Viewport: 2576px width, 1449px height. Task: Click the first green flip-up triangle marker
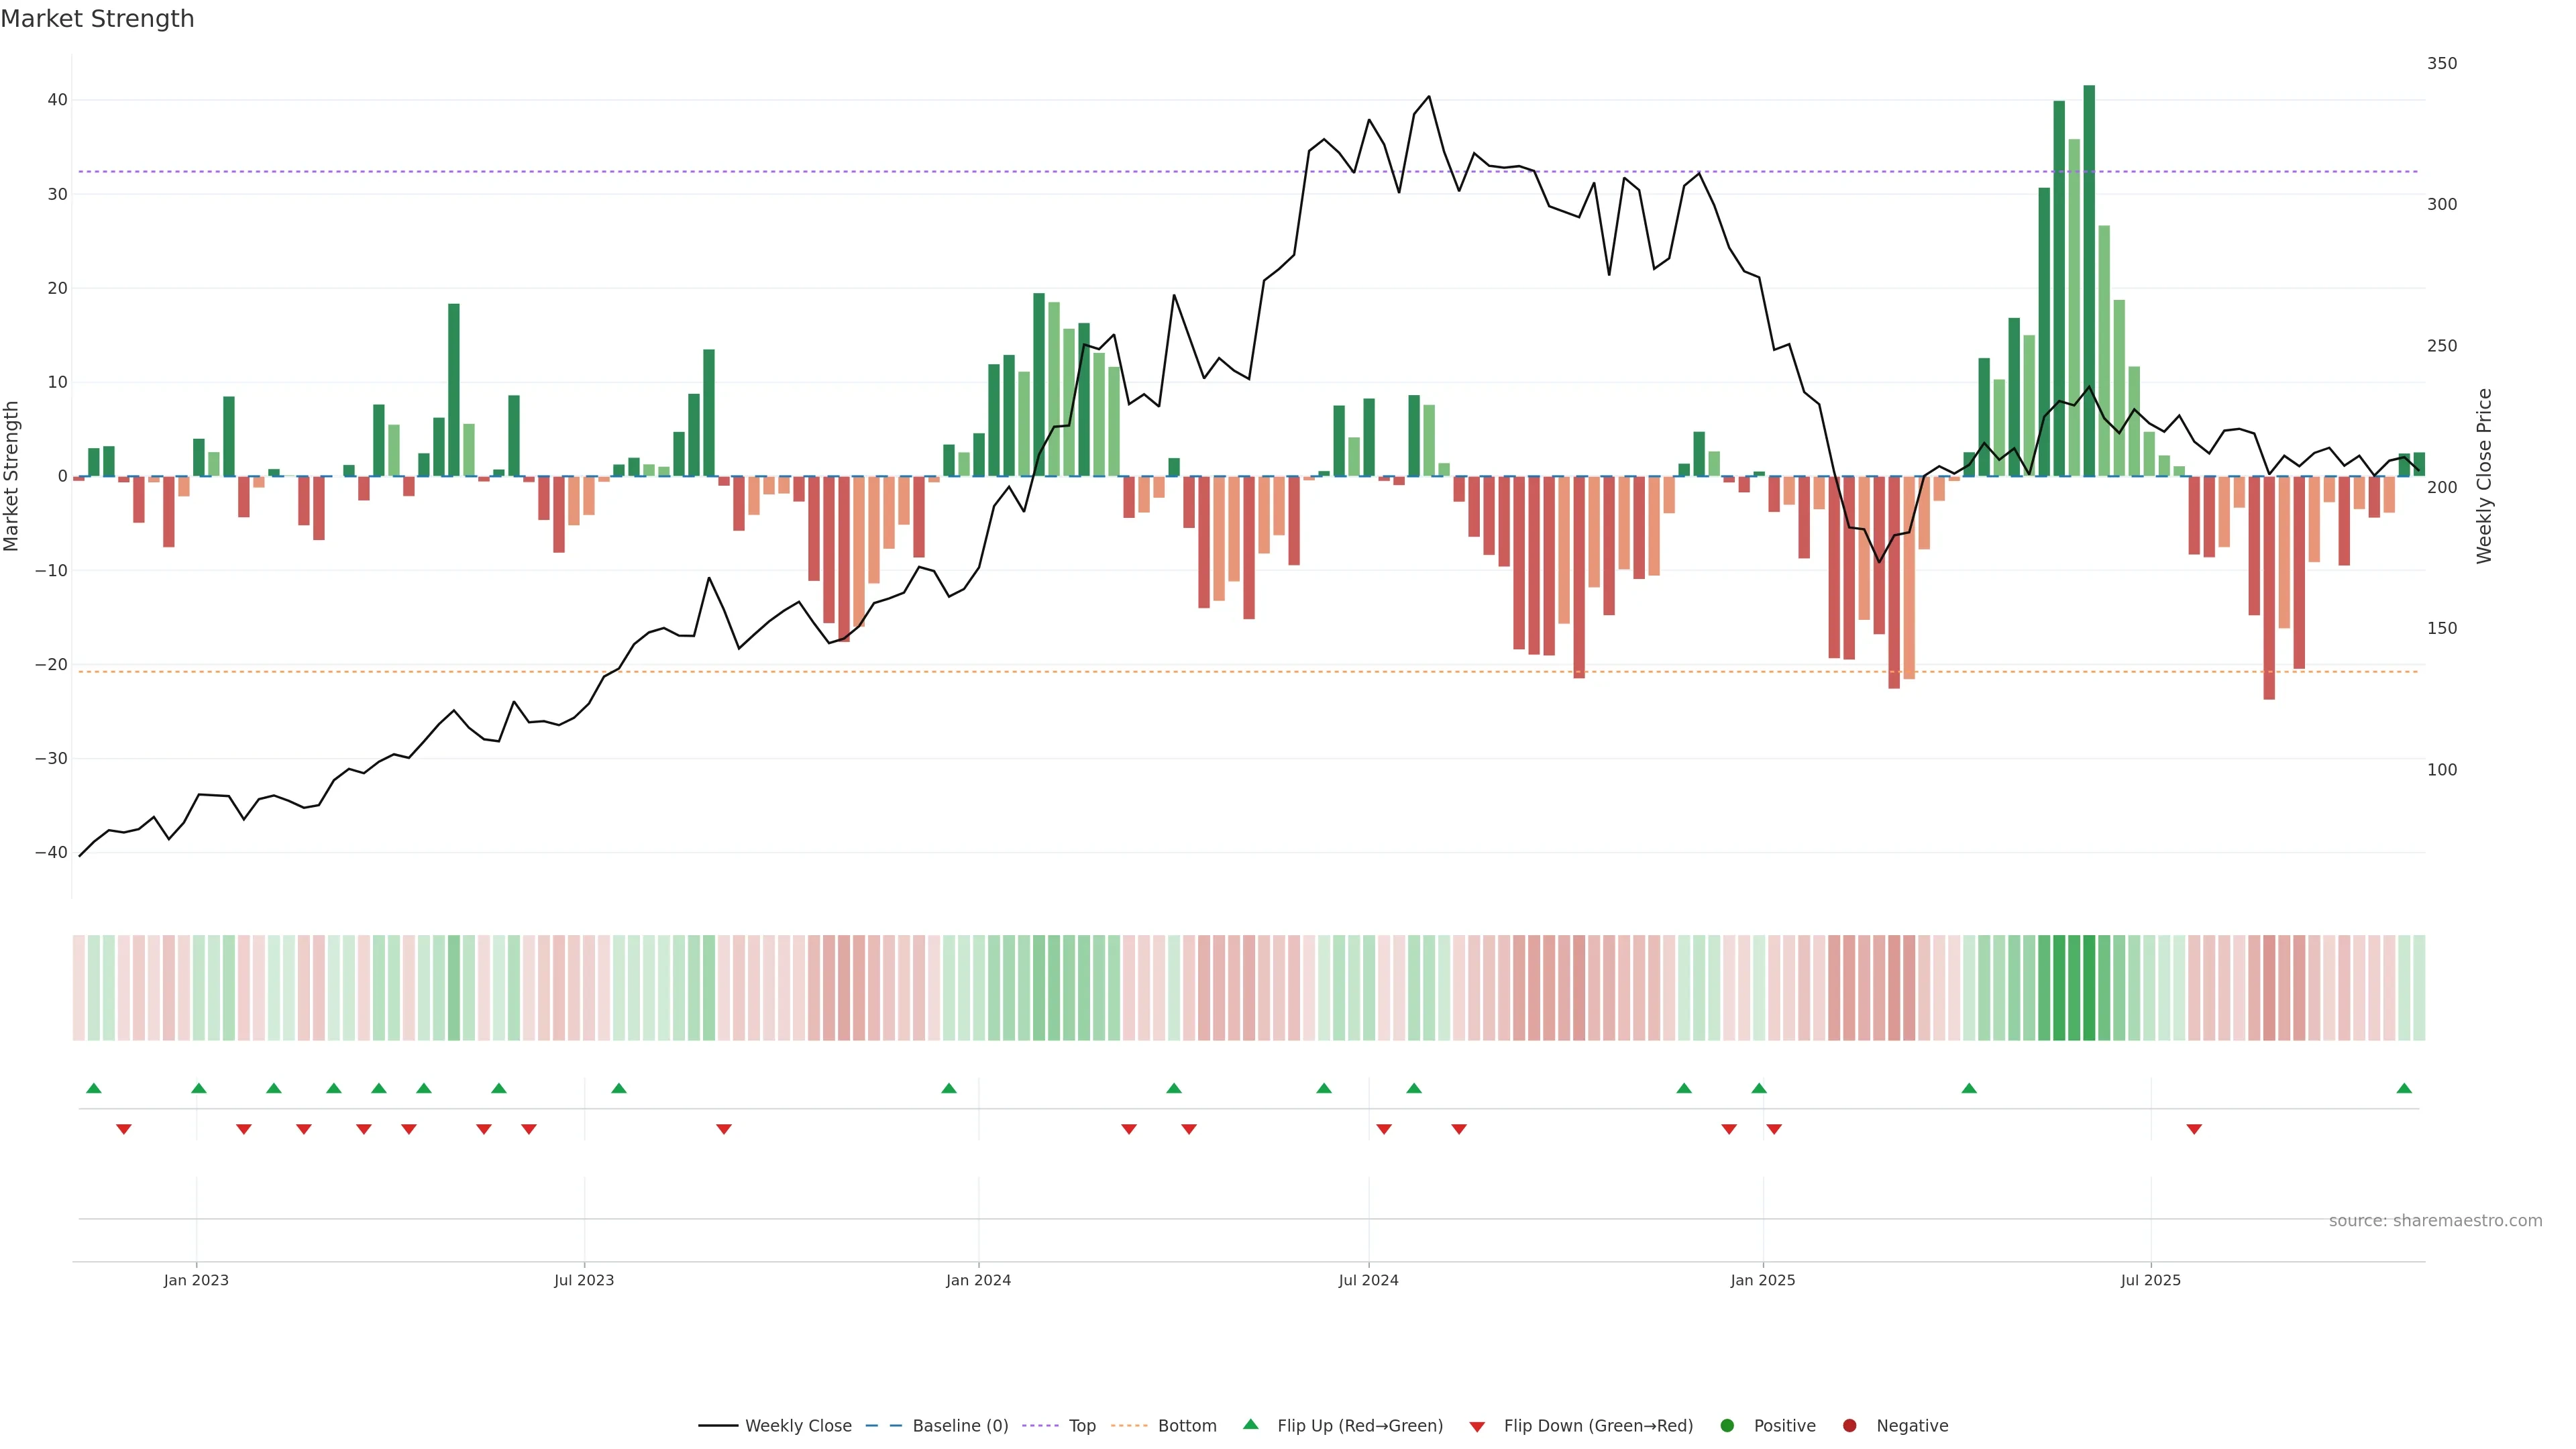point(94,1088)
